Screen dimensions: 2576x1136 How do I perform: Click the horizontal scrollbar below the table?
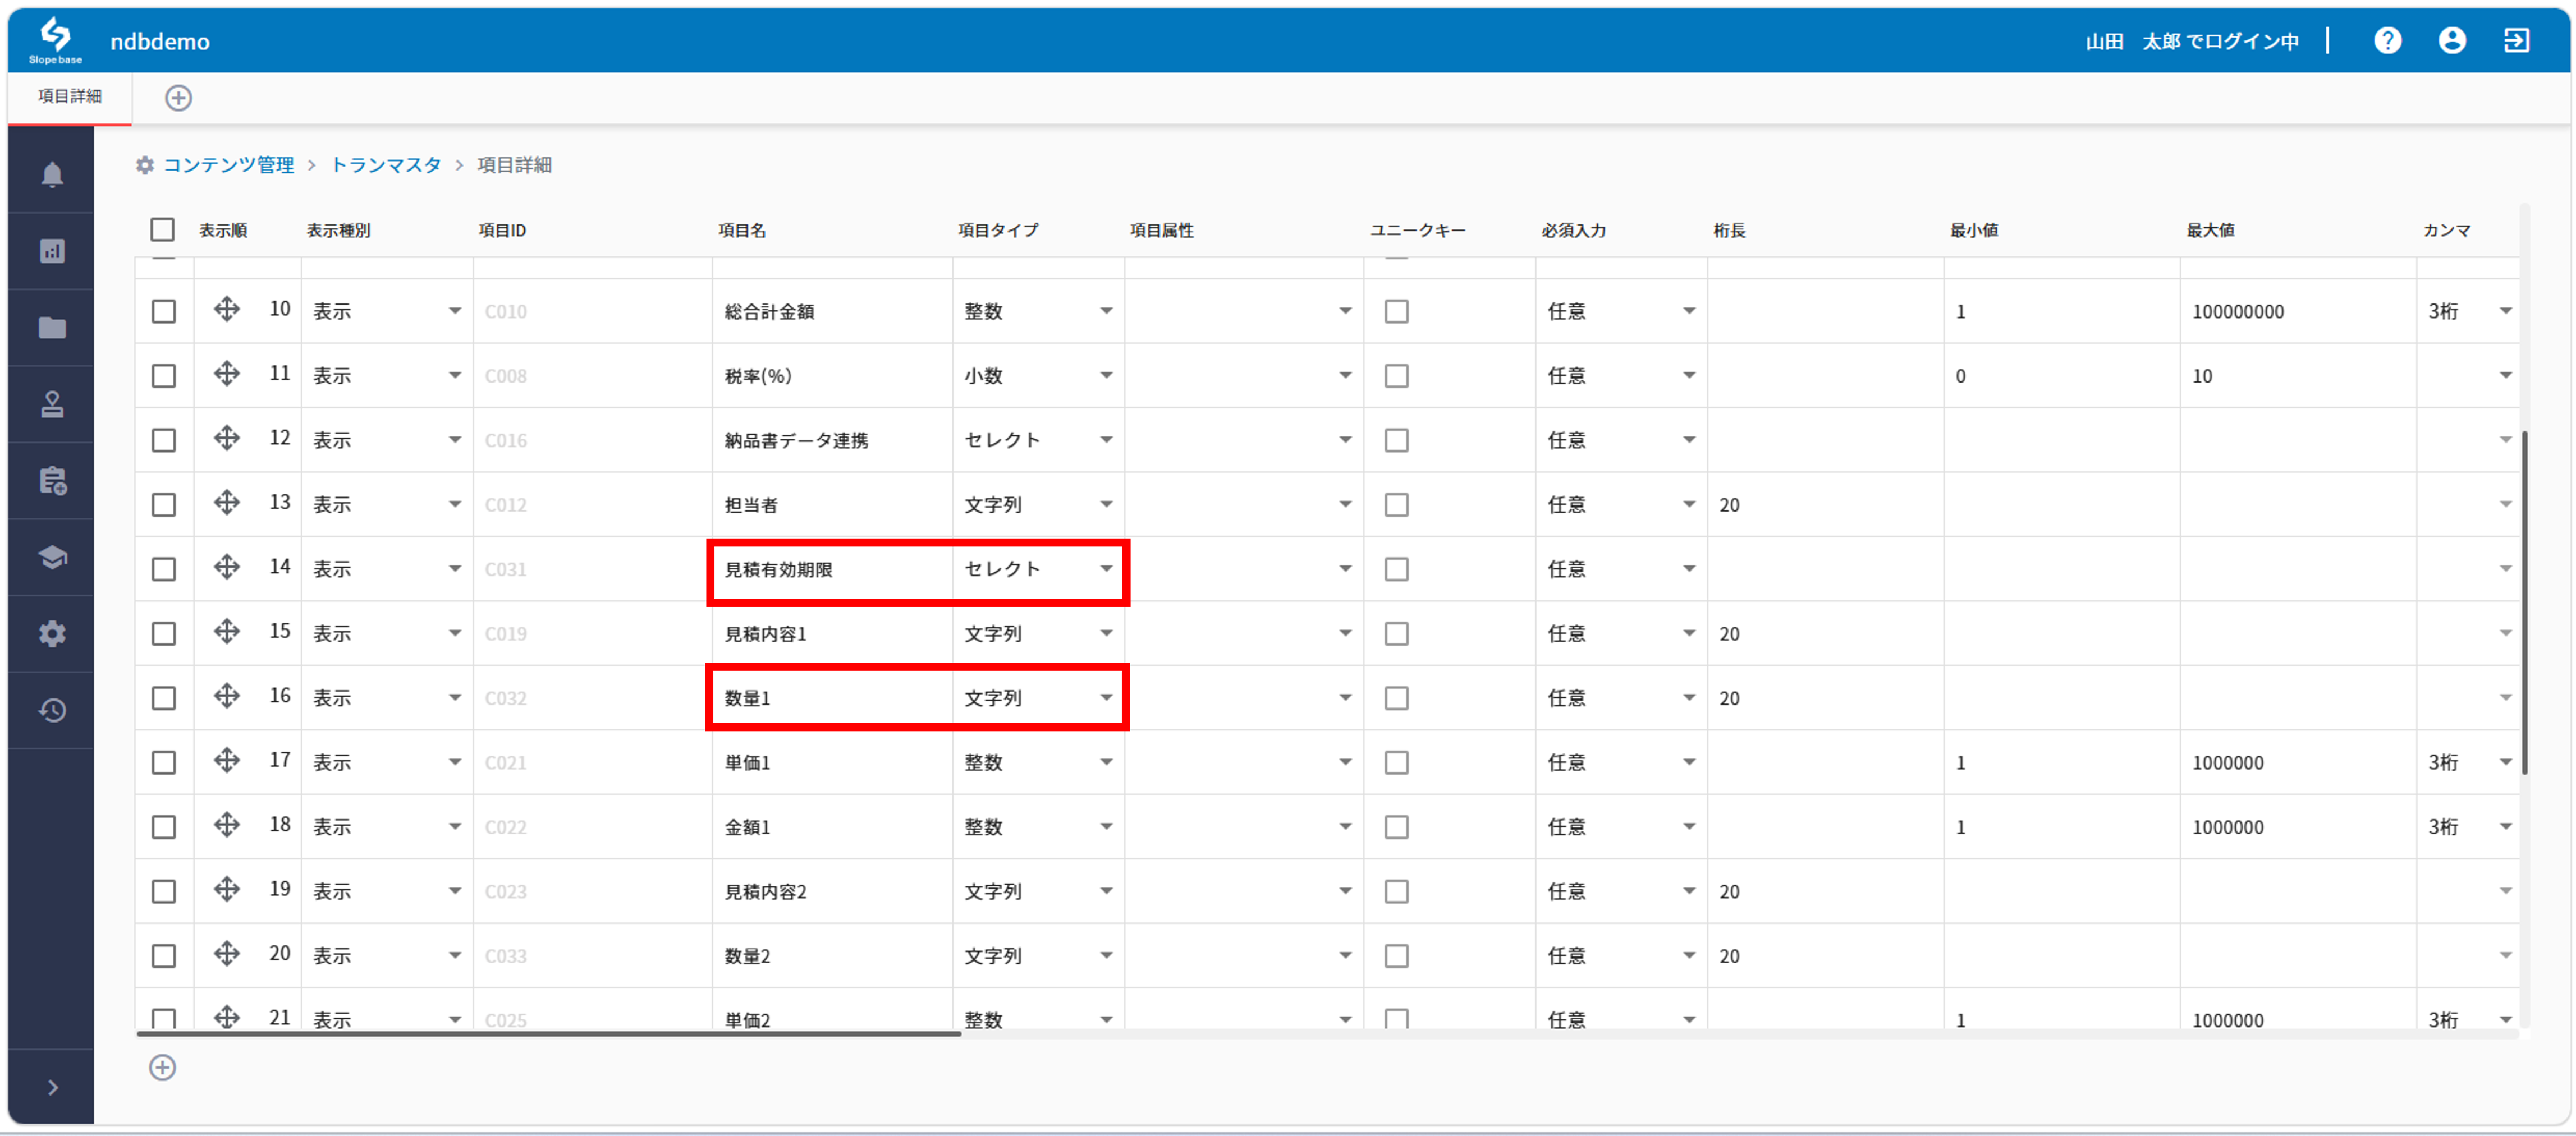pos(548,1034)
